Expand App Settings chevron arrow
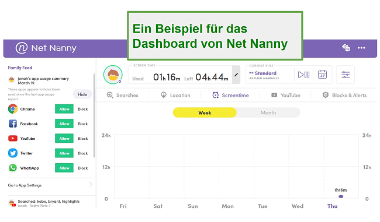380x222 pixels. point(91,185)
